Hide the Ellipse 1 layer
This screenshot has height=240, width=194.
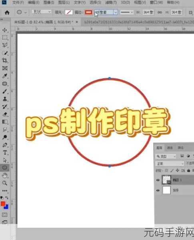point(158,180)
